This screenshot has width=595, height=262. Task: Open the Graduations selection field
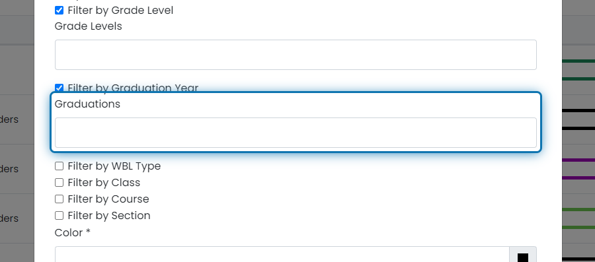[x=296, y=133]
